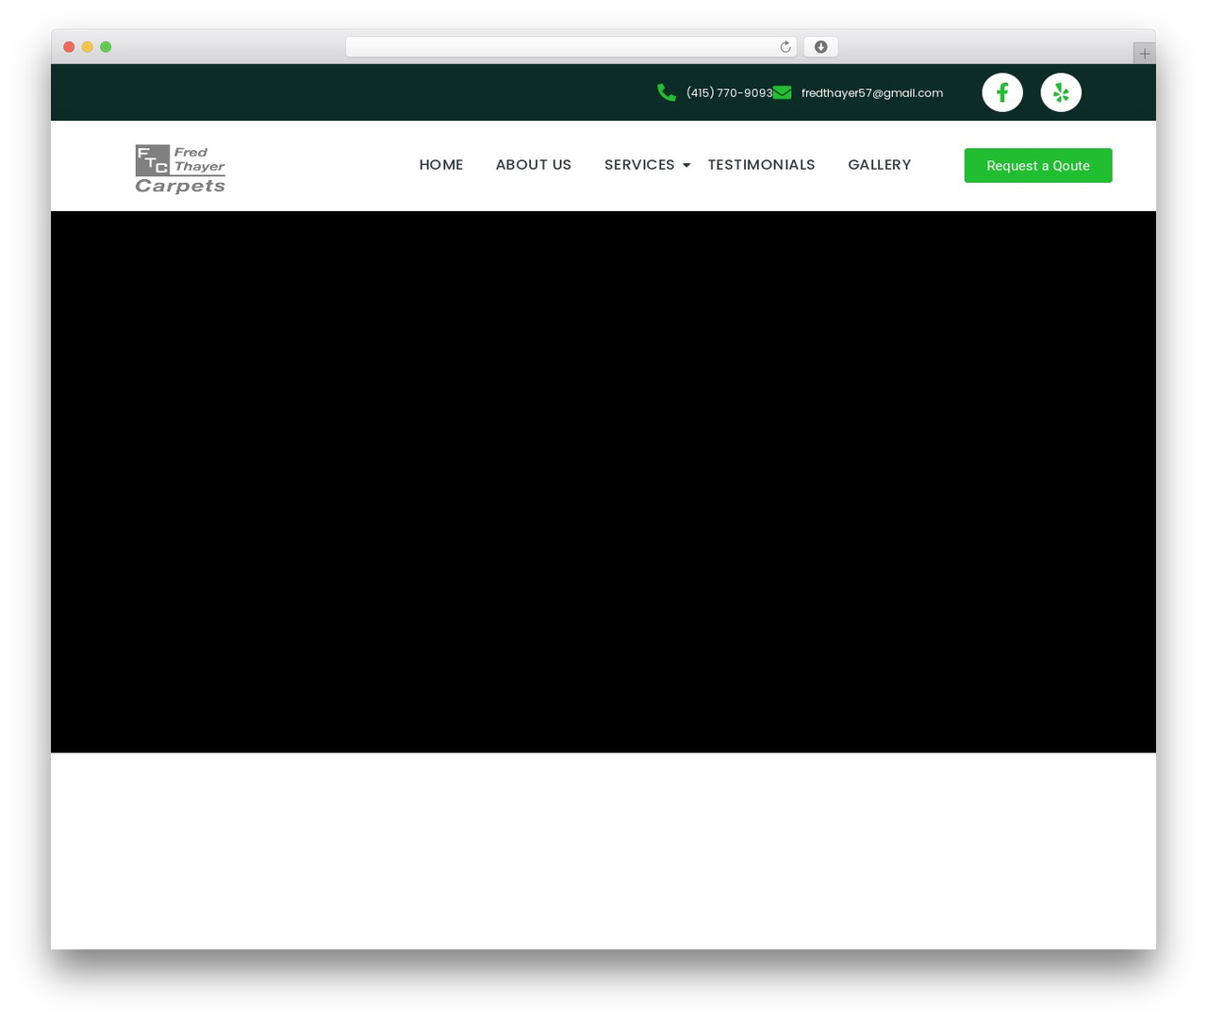
Task: Minimize the window with yellow button
Action: pos(88,47)
